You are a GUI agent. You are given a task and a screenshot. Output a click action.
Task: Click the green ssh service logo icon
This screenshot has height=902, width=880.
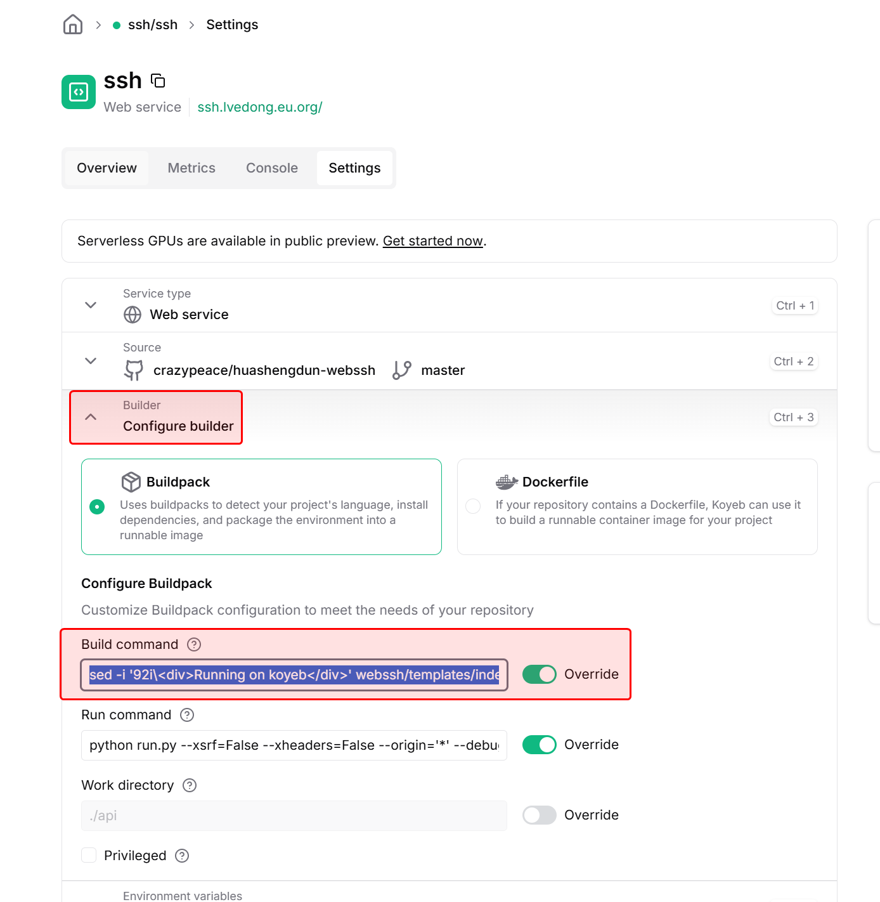(x=79, y=92)
